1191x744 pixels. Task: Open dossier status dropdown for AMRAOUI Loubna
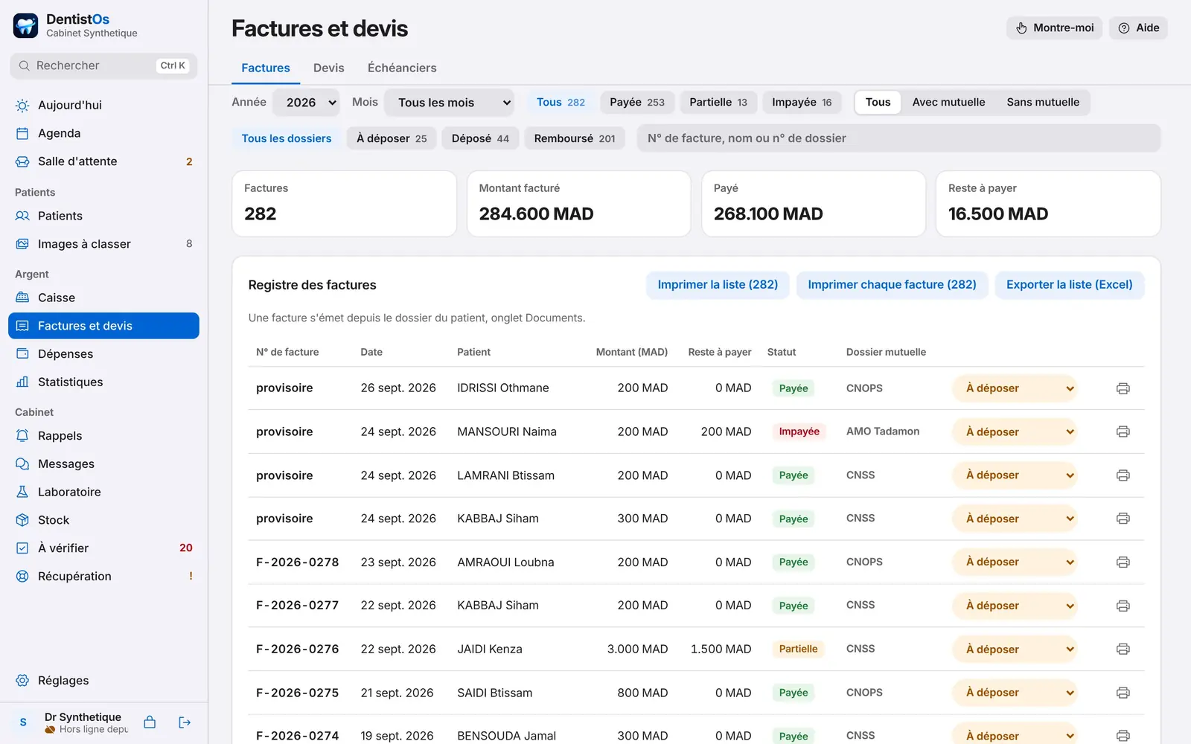click(x=1014, y=562)
